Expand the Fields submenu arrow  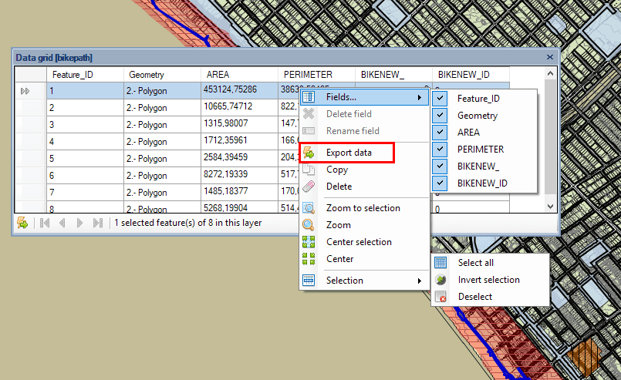[x=420, y=97]
